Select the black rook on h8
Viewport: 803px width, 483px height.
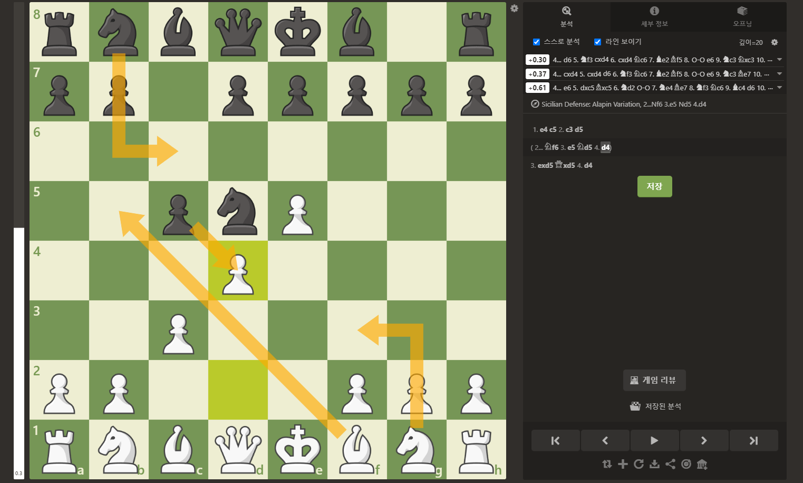click(x=476, y=32)
